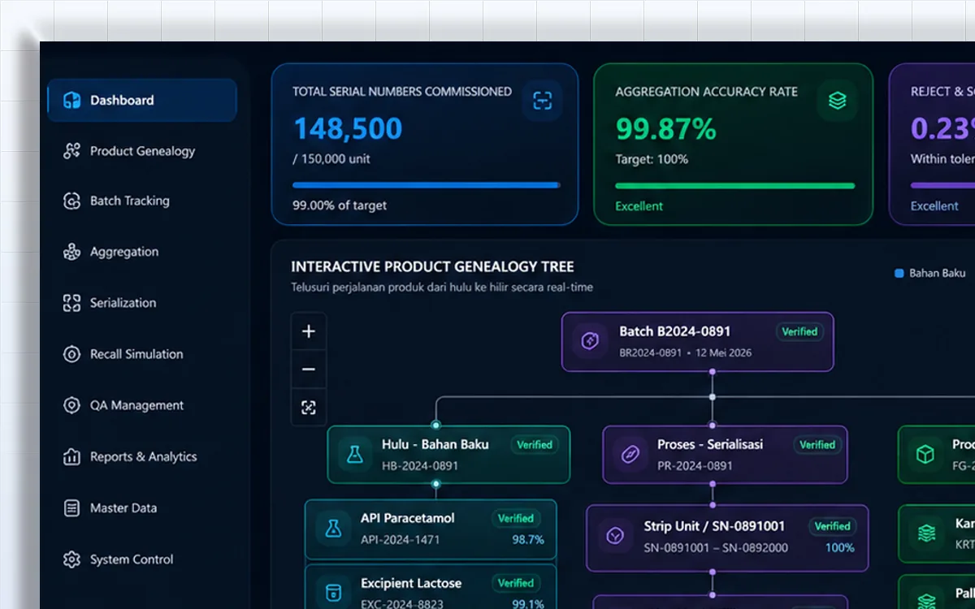The image size is (975, 609).
Task: Click the 148,500 serial numbers value
Action: tap(348, 128)
